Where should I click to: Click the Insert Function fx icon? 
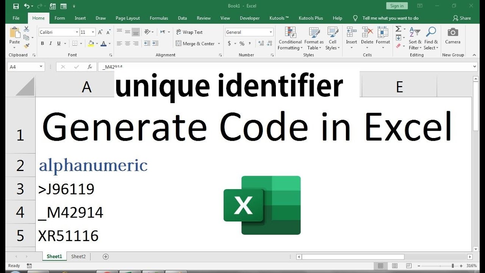pyautogui.click(x=90, y=67)
